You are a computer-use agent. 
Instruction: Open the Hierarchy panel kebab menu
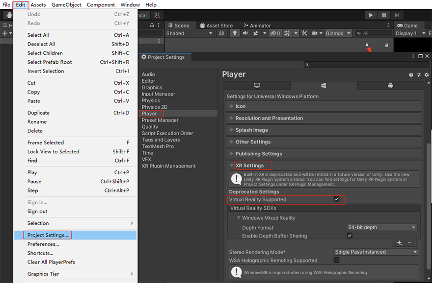pyautogui.click(x=159, y=25)
